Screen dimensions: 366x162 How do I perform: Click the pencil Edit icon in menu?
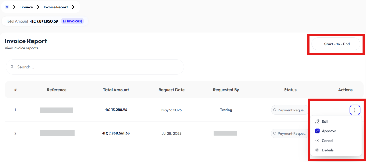317,121
